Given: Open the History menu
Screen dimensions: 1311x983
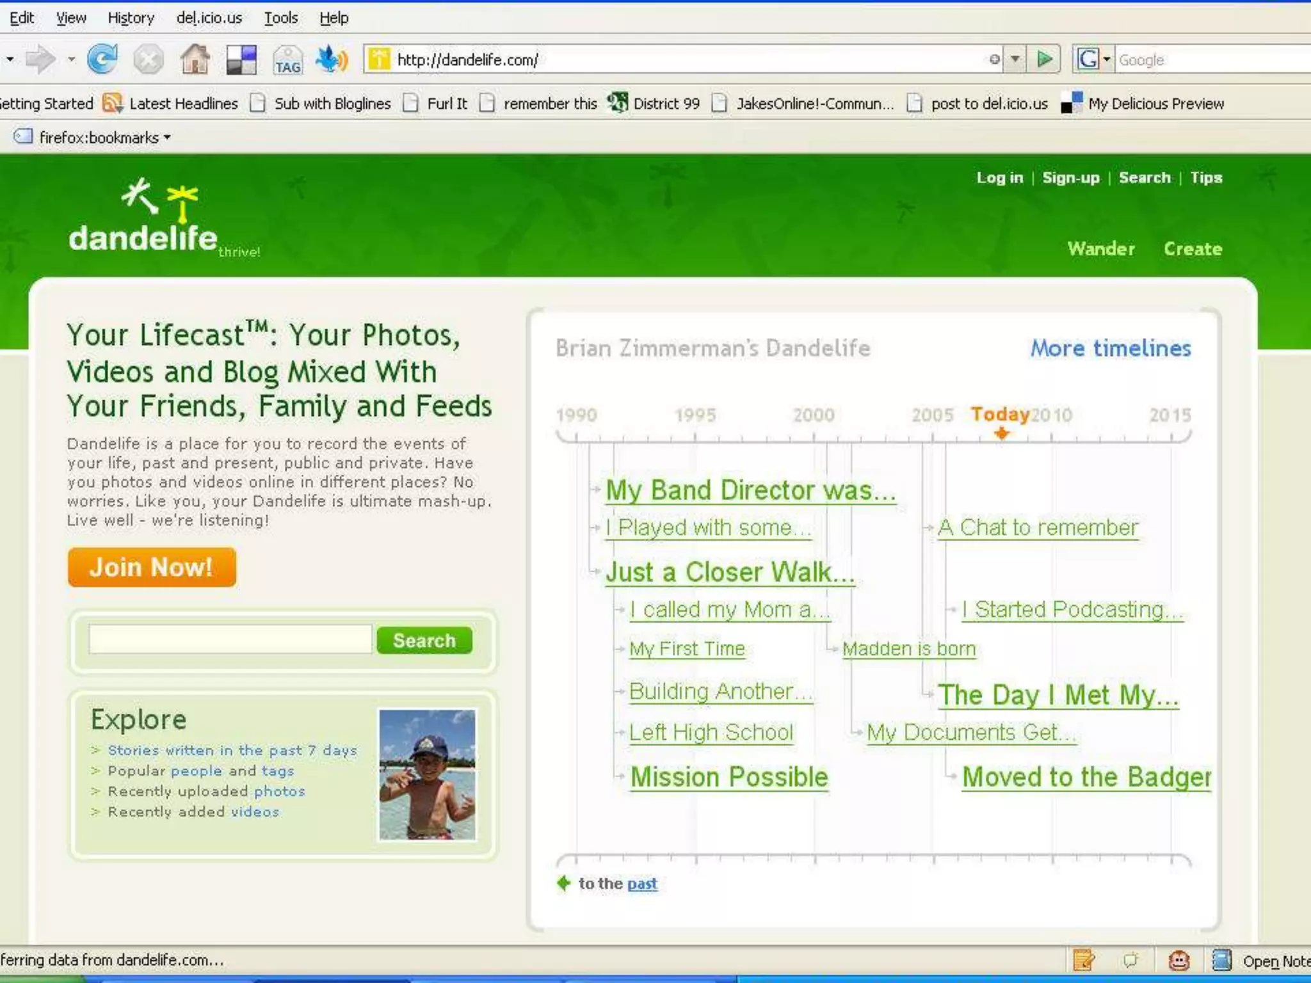Looking at the screenshot, I should pos(131,18).
